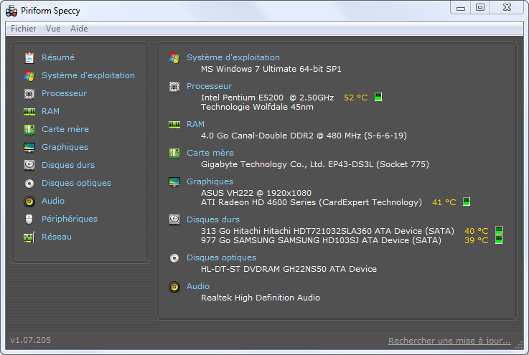The height and width of the screenshot is (355, 529).
Task: Select the RAM memory stick sidebar icon
Action: pyautogui.click(x=29, y=112)
